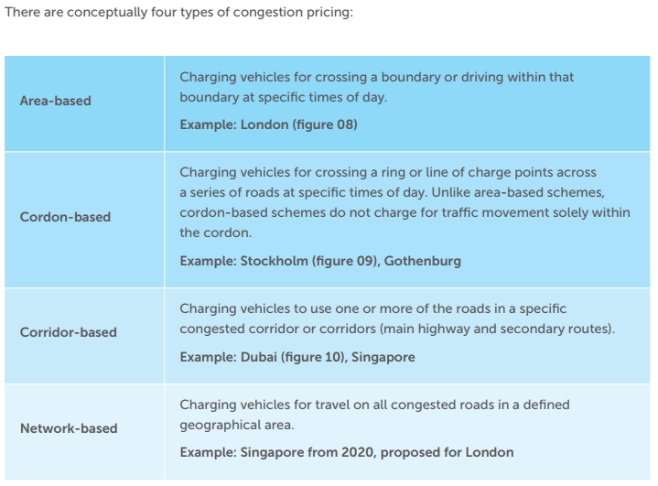Viewport: 658px width, 486px height.
Task: Click the intro sentence about four pricing types
Action: pyautogui.click(x=178, y=12)
